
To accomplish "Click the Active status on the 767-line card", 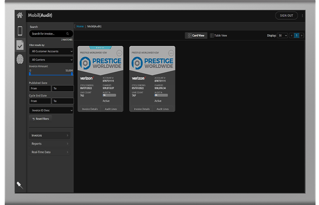I will (158, 101).
